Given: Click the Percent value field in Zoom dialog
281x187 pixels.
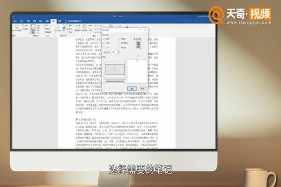Looking at the screenshot, I should 114,52.
